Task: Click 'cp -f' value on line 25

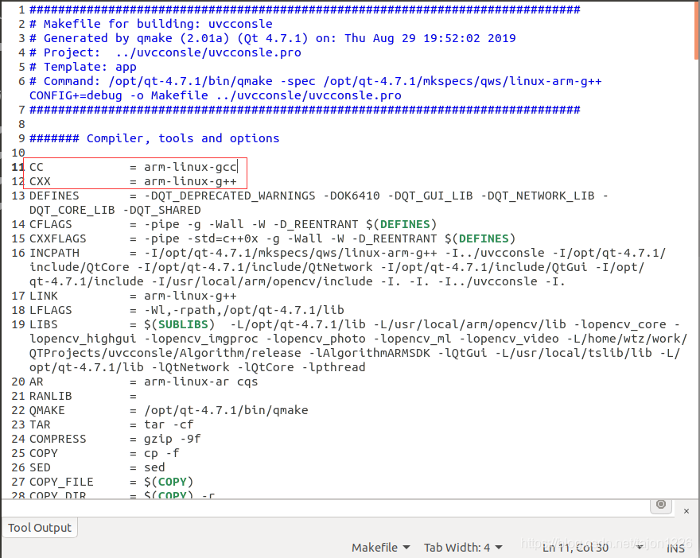Action: [x=161, y=453]
